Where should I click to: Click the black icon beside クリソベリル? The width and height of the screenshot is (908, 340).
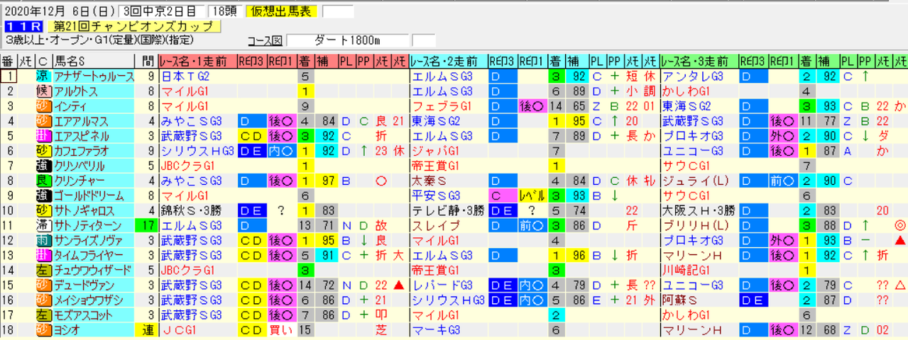(x=43, y=166)
